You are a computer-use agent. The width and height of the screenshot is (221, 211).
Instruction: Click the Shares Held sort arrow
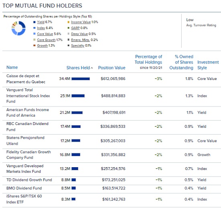(92, 68)
